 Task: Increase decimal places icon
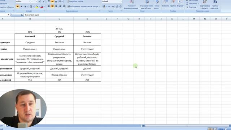pyautogui.click(x=117, y=6)
